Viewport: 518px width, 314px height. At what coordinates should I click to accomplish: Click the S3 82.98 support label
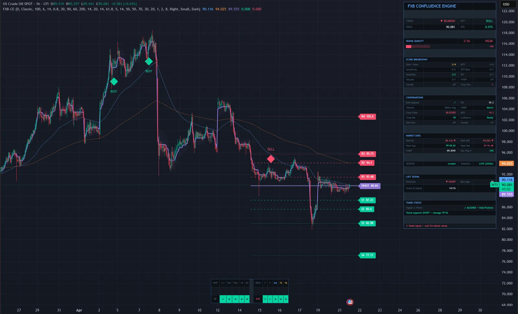(367, 223)
